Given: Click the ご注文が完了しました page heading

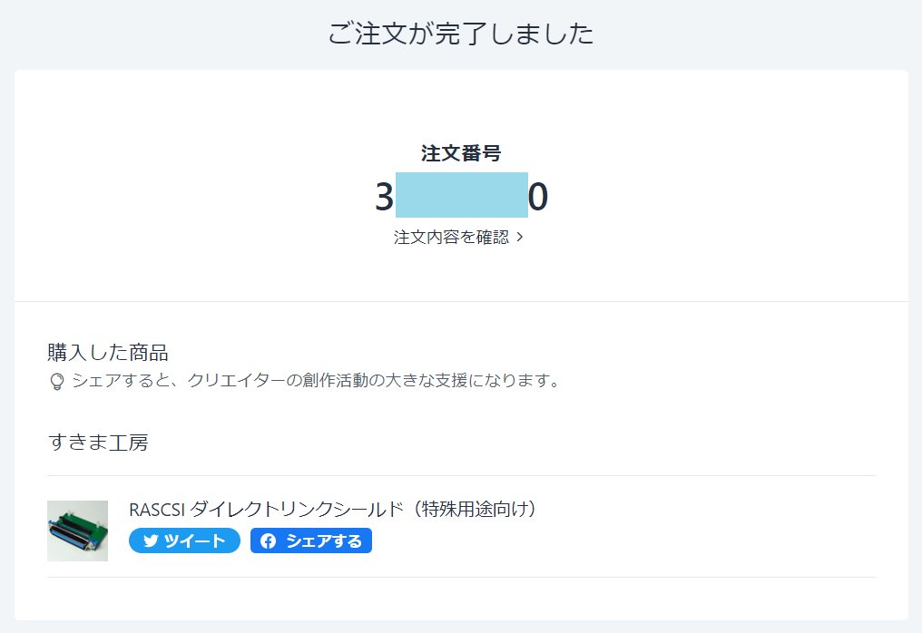Looking at the screenshot, I should coord(461,34).
